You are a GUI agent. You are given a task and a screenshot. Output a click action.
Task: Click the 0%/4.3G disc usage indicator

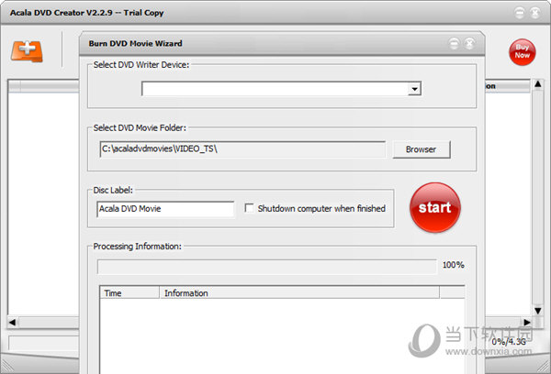[509, 341]
